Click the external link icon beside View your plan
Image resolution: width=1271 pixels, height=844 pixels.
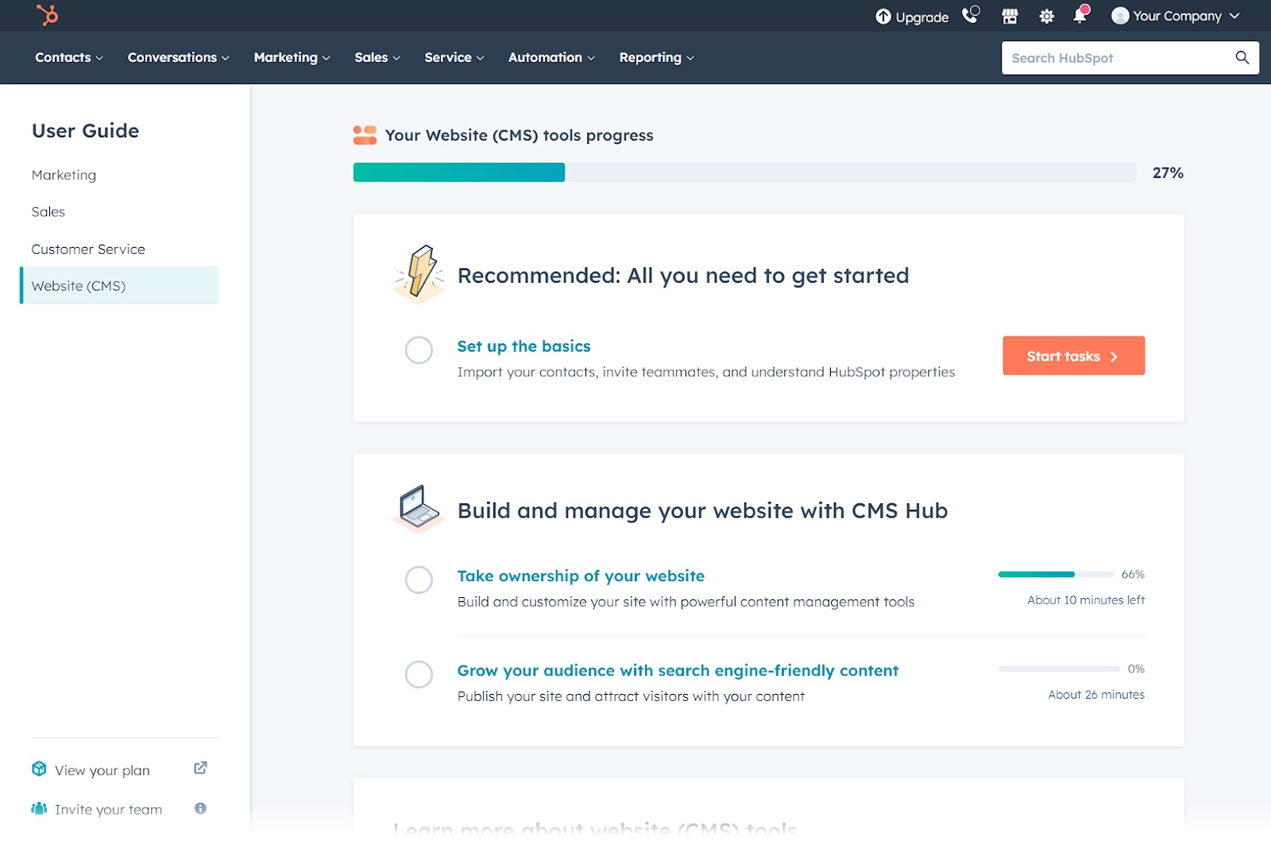[200, 767]
